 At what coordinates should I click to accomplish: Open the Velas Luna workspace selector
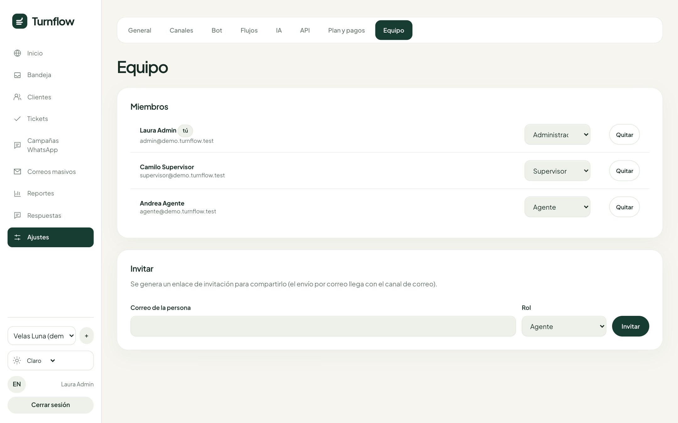pyautogui.click(x=42, y=336)
